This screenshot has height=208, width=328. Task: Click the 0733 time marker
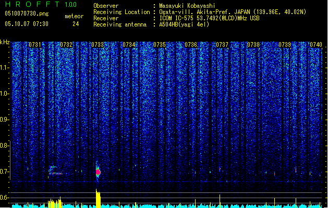coord(98,45)
